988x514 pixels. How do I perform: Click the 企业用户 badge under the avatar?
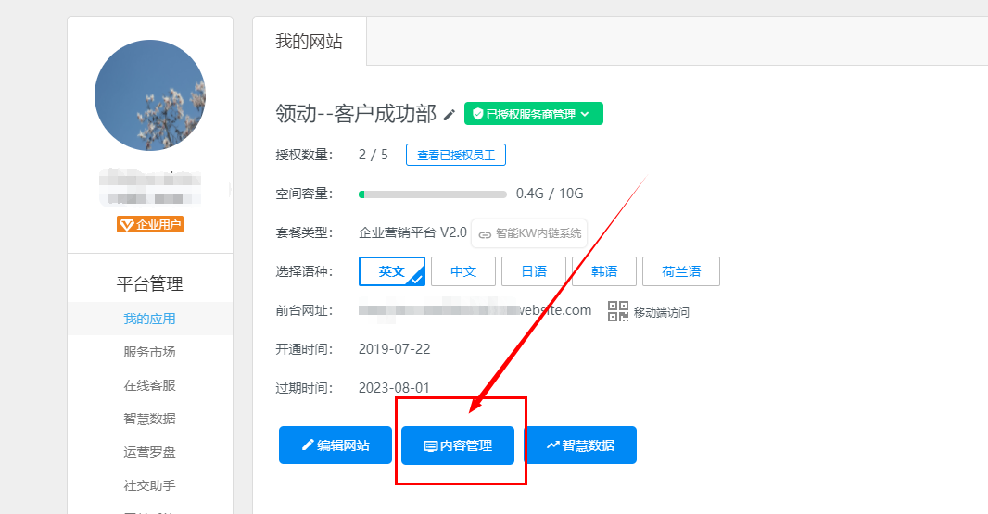click(x=150, y=224)
